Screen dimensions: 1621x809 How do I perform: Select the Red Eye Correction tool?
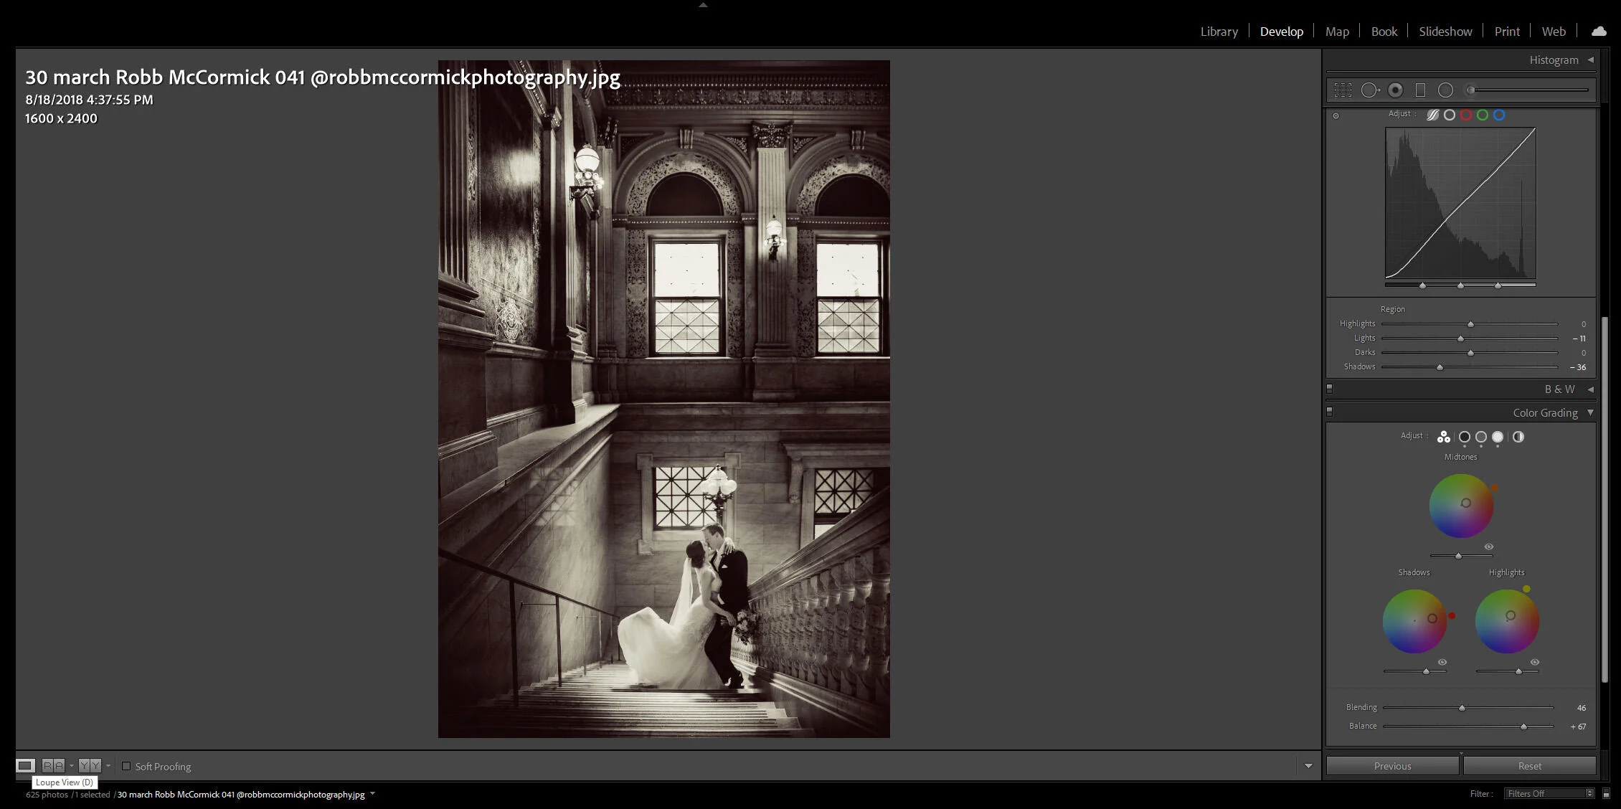pos(1394,90)
